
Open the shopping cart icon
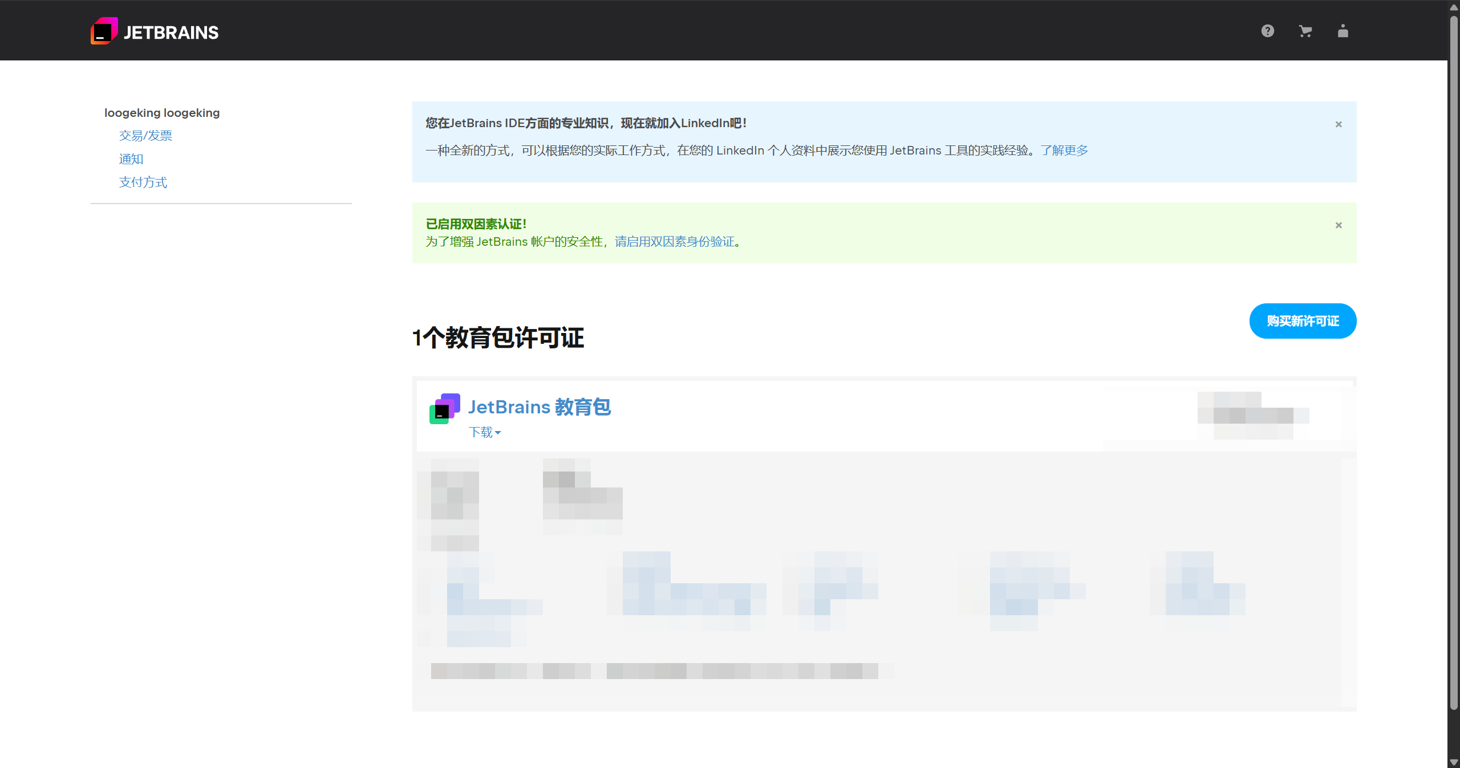[1305, 31]
